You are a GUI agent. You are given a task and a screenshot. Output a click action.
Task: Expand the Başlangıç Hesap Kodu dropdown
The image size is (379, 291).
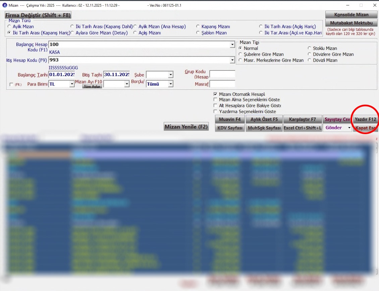(232, 45)
